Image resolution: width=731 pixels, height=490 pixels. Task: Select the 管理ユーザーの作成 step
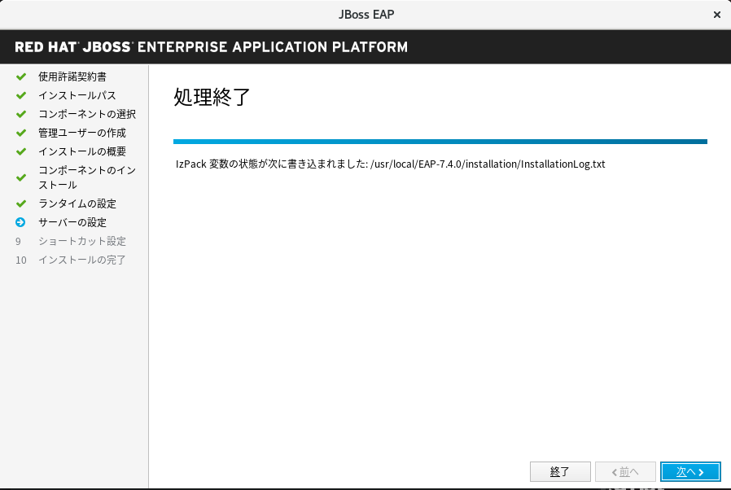pos(82,133)
